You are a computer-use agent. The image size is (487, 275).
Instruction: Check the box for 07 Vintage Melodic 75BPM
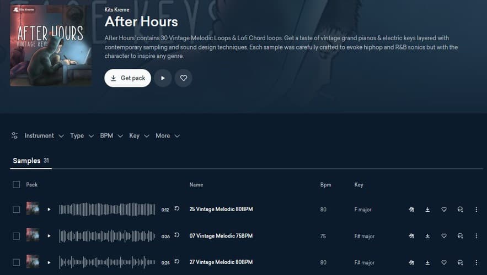[17, 236]
